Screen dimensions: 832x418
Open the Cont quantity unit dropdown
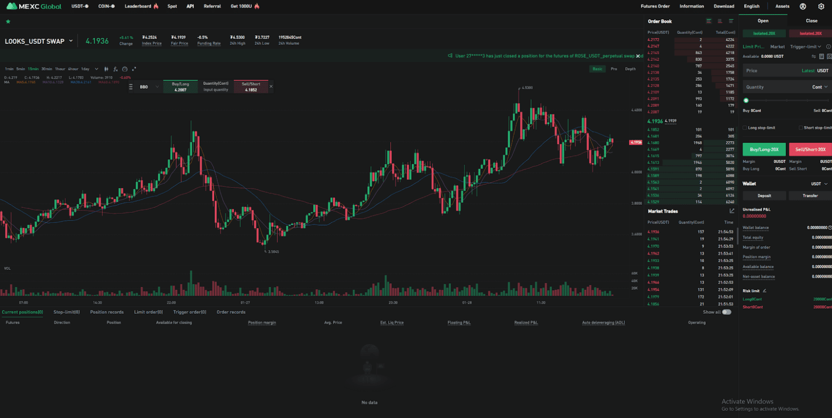pos(820,87)
